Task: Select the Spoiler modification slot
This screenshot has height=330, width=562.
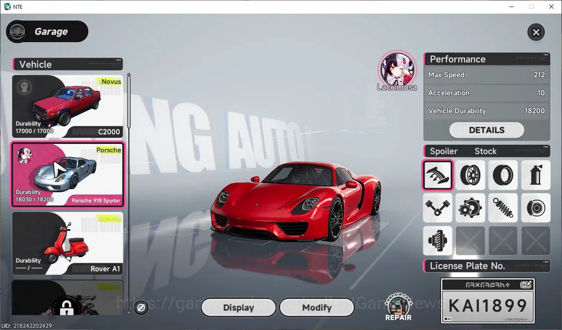Action: click(x=438, y=175)
